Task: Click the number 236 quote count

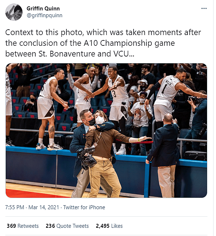Action: (x=50, y=226)
